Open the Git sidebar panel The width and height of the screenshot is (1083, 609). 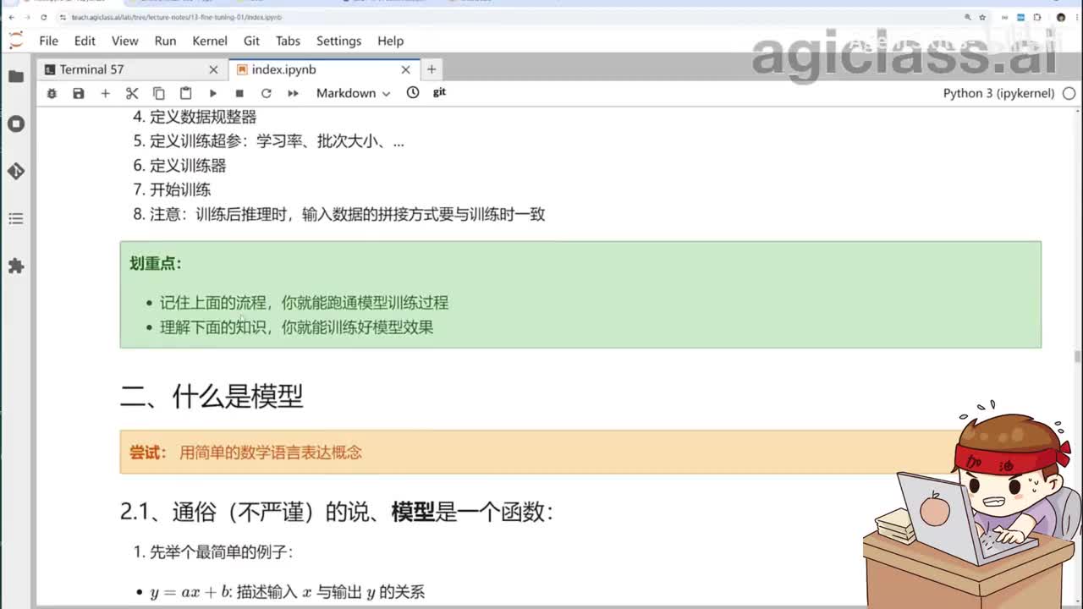coord(15,171)
